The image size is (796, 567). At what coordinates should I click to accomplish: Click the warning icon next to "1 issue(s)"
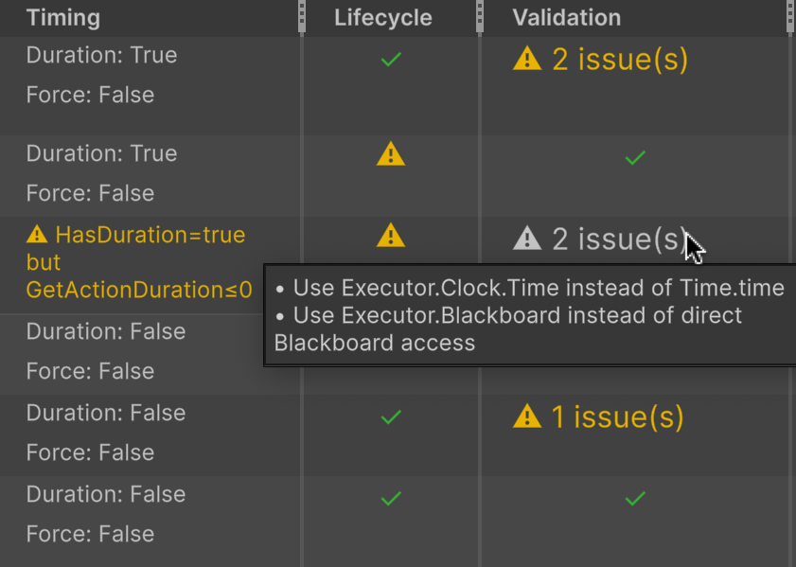click(x=526, y=416)
